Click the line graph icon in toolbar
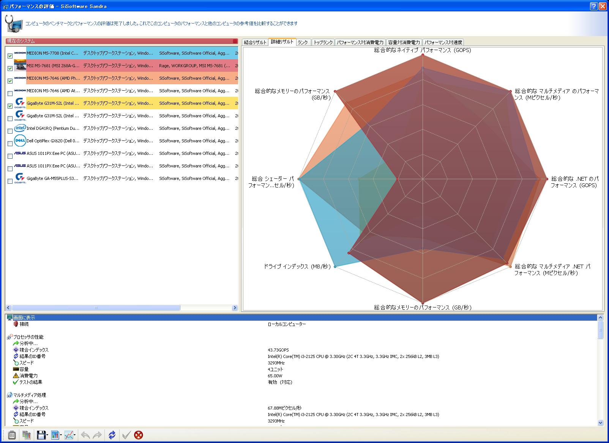 (69, 435)
